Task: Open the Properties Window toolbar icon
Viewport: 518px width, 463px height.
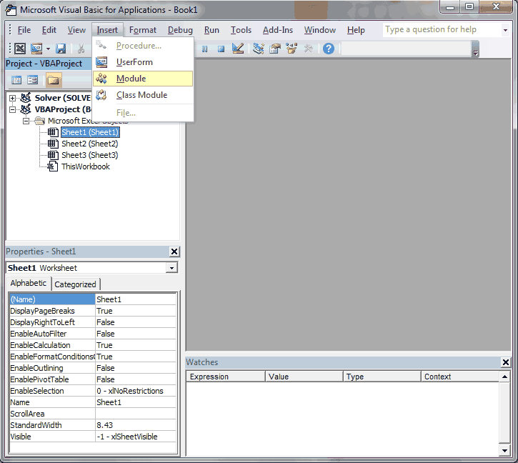Action: (275, 49)
